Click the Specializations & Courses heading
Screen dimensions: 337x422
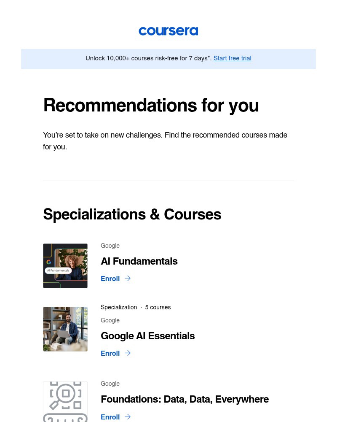click(132, 215)
